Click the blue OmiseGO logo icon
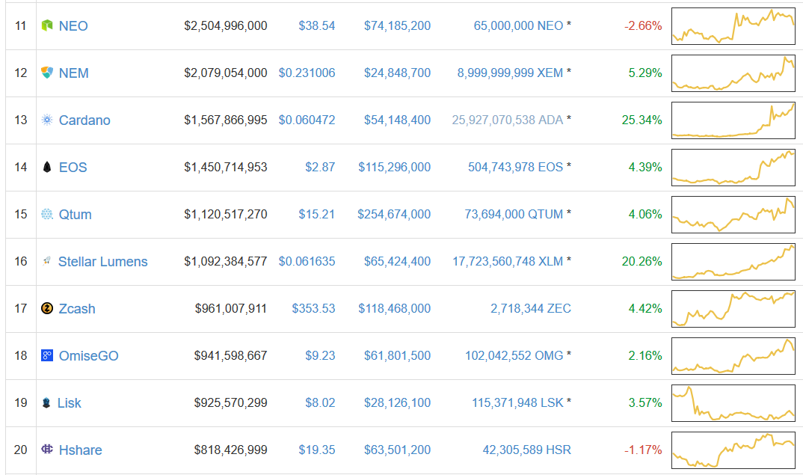 click(x=47, y=356)
